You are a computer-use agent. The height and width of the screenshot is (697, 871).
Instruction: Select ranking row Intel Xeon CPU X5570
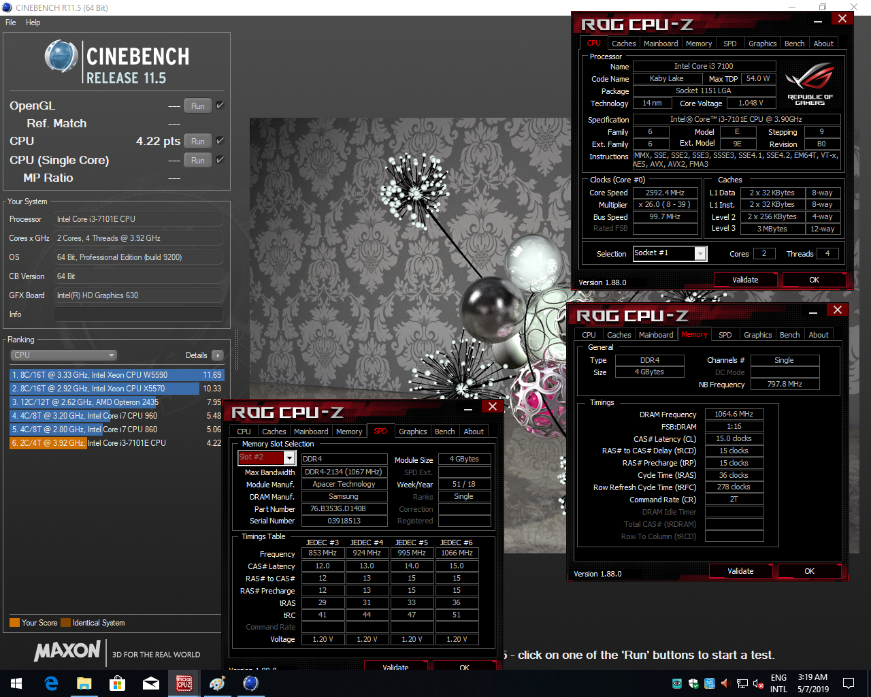point(116,389)
